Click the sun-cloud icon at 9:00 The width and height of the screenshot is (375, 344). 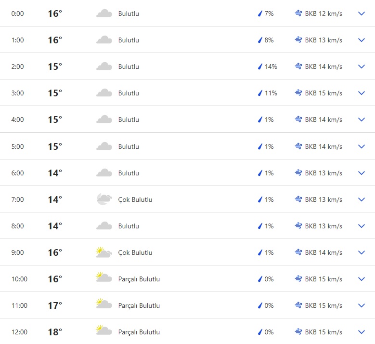tap(104, 252)
